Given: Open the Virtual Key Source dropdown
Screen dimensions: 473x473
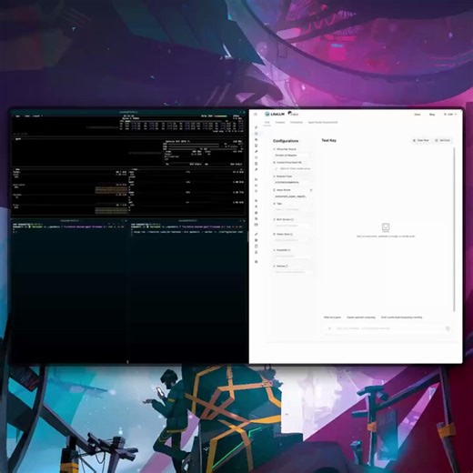Looking at the screenshot, I should [293, 156].
